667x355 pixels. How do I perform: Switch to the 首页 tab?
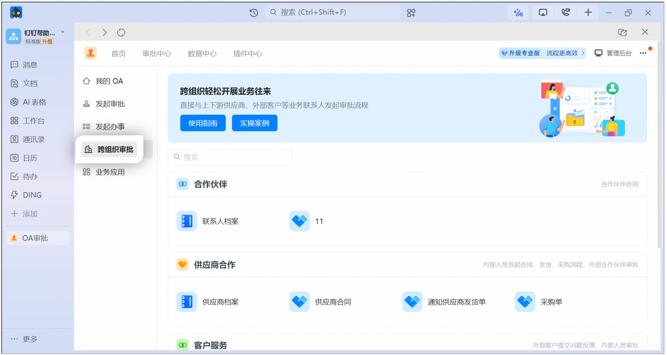pyautogui.click(x=118, y=54)
